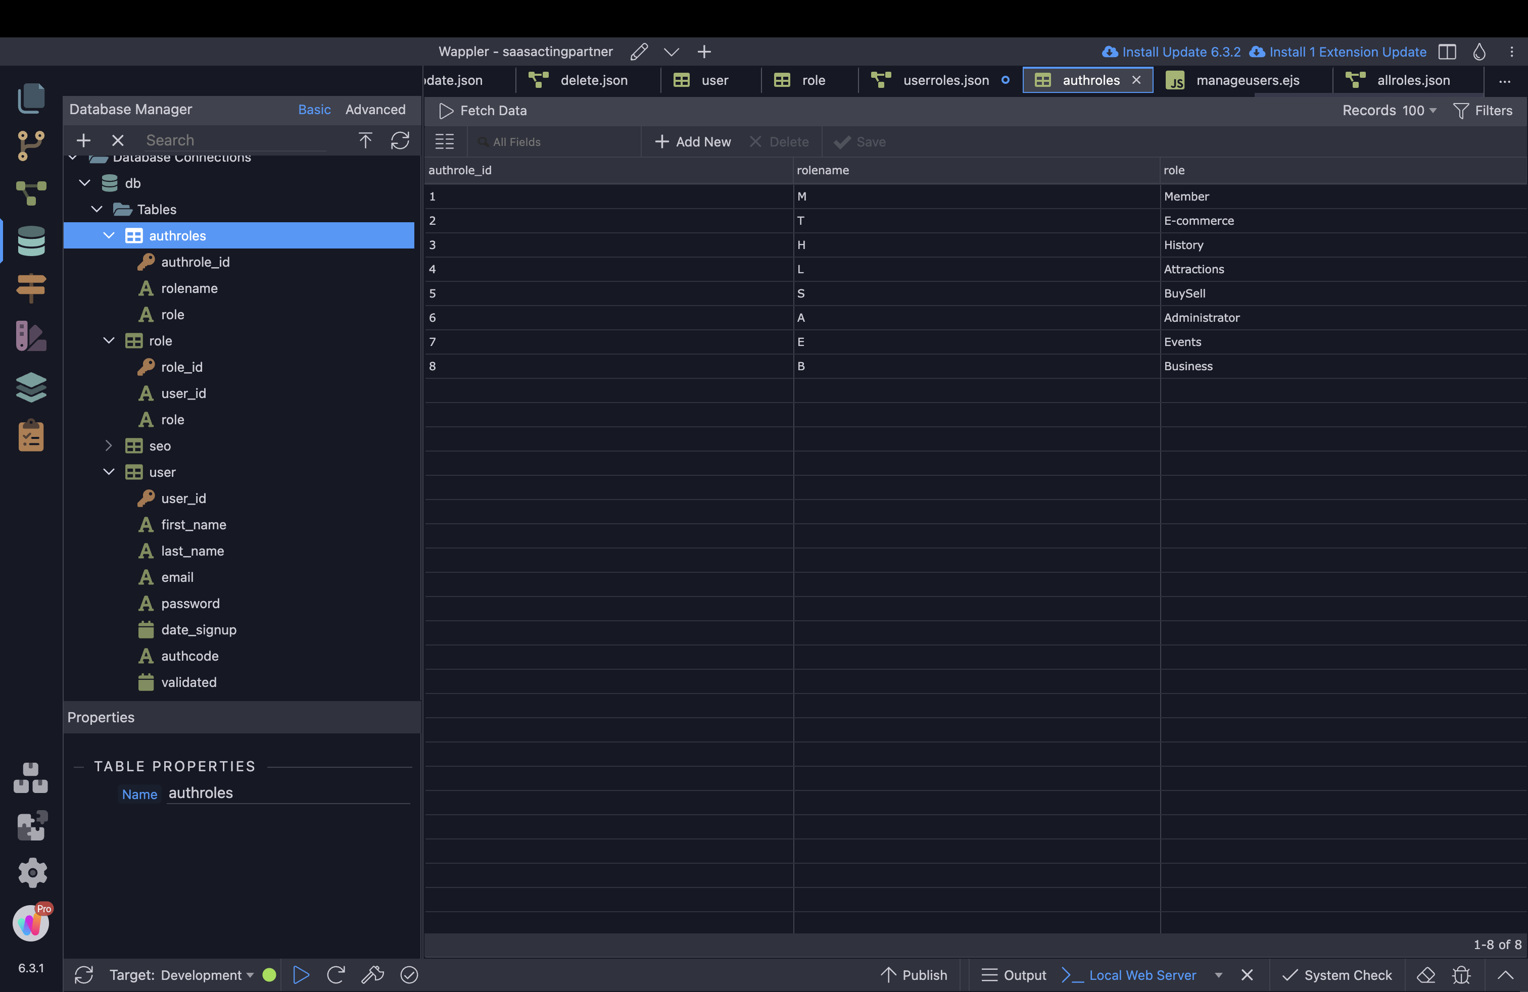Toggle the split layout icon in top bar
The image size is (1528, 992).
[x=1447, y=52]
